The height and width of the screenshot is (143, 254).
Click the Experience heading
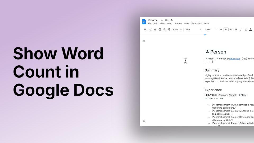coord(213,90)
